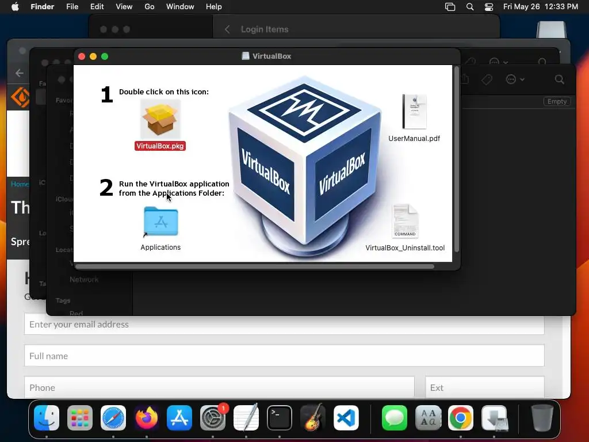
Task: Open System Settings from the Dock
Action: 213,418
